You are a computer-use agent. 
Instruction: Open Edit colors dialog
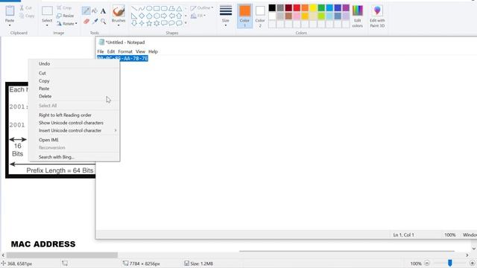coord(358,16)
